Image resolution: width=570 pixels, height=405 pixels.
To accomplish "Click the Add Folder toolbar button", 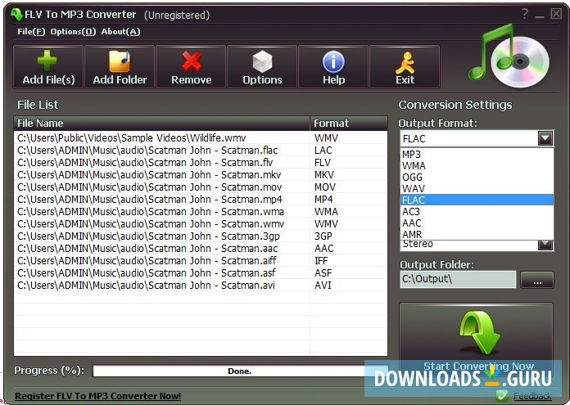I will click(x=120, y=67).
